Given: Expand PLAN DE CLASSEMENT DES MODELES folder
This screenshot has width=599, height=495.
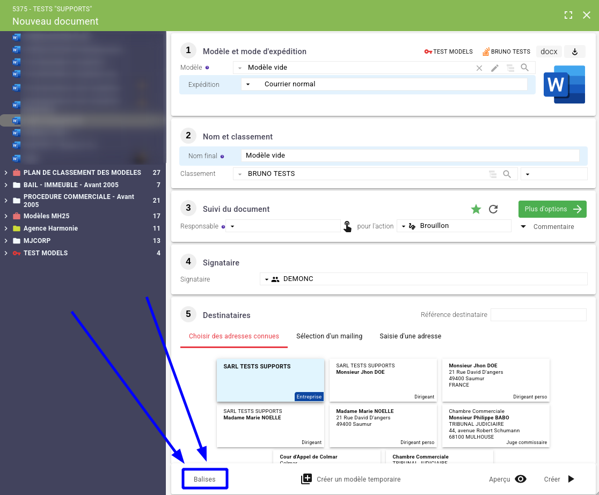Looking at the screenshot, I should click(6, 173).
